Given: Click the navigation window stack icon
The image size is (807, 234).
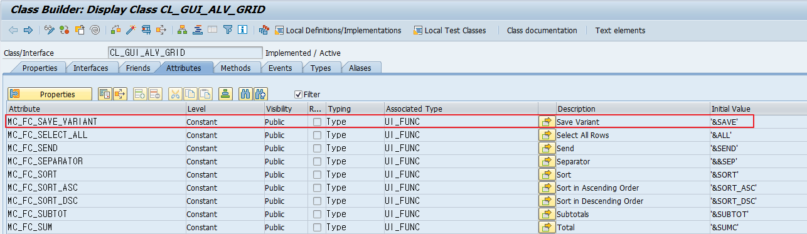Looking at the screenshot, I should pyautogui.click(x=198, y=30).
